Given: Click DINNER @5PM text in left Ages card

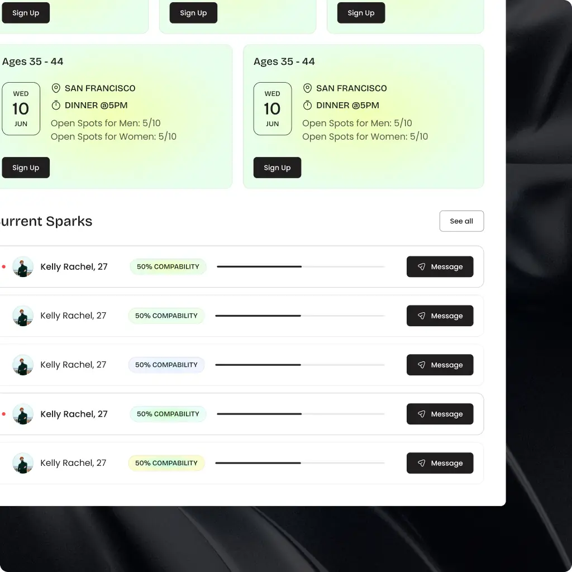Looking at the screenshot, I should (x=96, y=106).
